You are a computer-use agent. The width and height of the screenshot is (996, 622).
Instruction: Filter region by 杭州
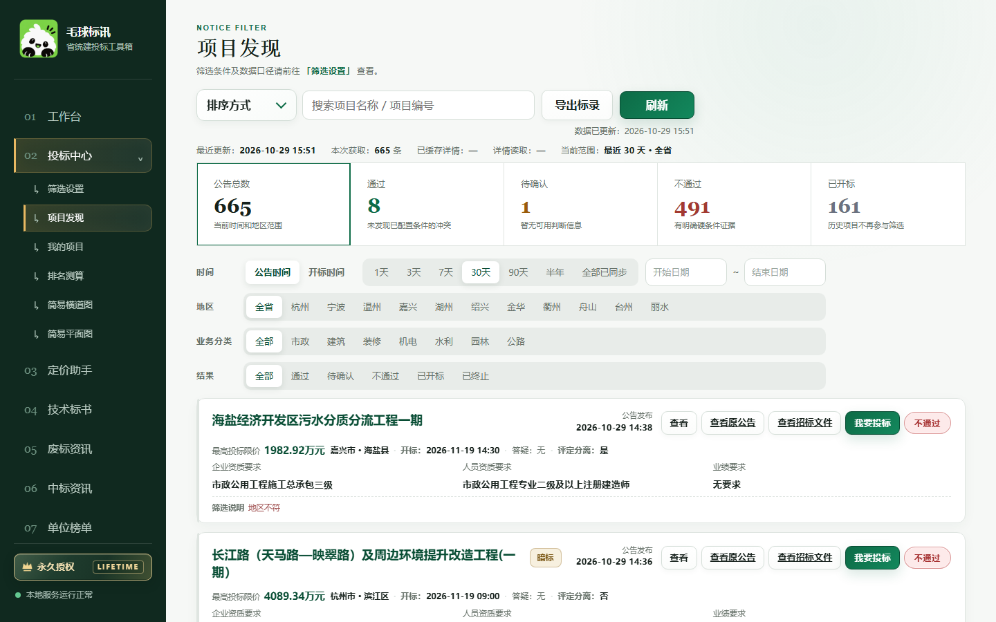coord(300,307)
